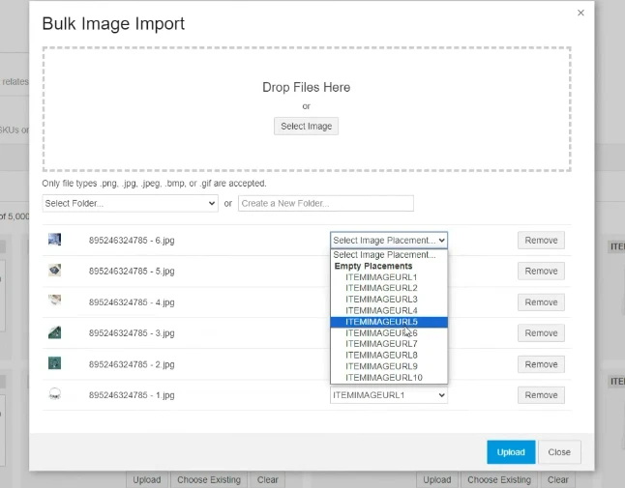This screenshot has width=625, height=488.
Task: Click thumbnail for 895246324785 - 4.jpg
Action: (55, 301)
